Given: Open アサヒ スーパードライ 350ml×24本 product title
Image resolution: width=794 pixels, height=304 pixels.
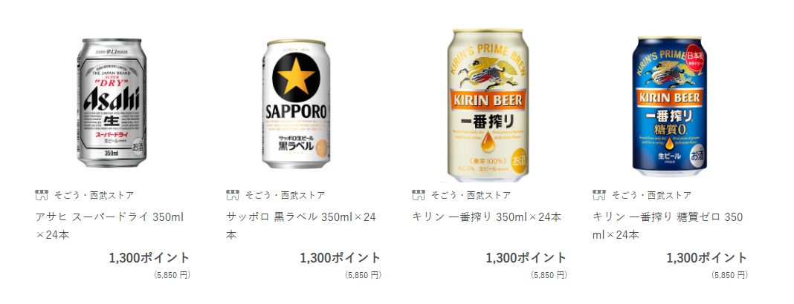Looking at the screenshot, I should pyautogui.click(x=110, y=226).
